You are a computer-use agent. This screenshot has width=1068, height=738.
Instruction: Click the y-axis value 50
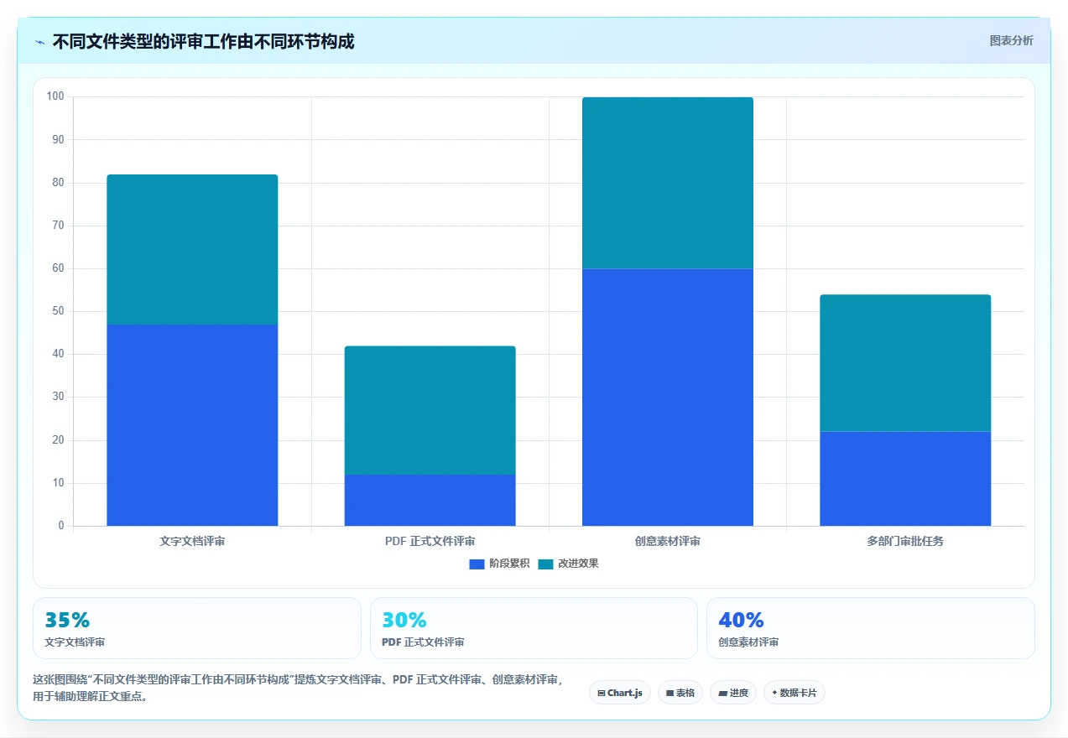coord(58,311)
